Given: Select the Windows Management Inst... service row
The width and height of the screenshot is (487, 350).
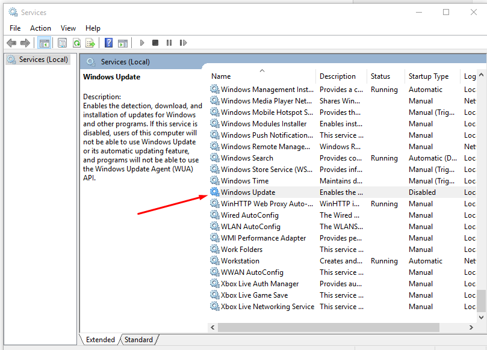Looking at the screenshot, I should (x=343, y=90).
